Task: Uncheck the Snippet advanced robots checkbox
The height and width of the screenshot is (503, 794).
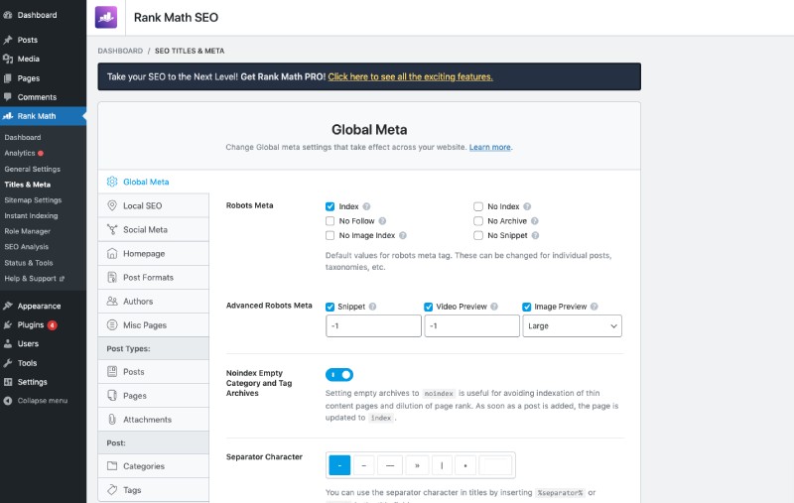Action: [331, 307]
